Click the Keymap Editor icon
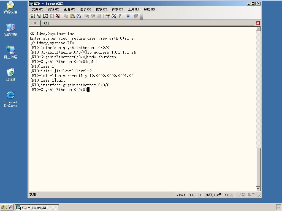The image size is (282, 211). click(114, 16)
